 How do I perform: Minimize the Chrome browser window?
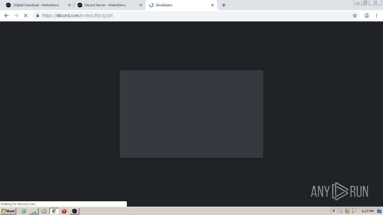358,3
